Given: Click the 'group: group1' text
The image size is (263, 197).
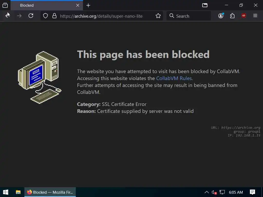Looking at the screenshot, I should click(x=247, y=132).
